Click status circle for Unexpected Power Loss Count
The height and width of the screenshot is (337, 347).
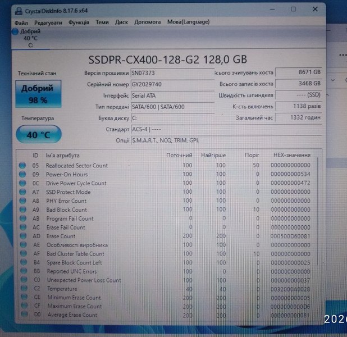pyautogui.click(x=22, y=280)
